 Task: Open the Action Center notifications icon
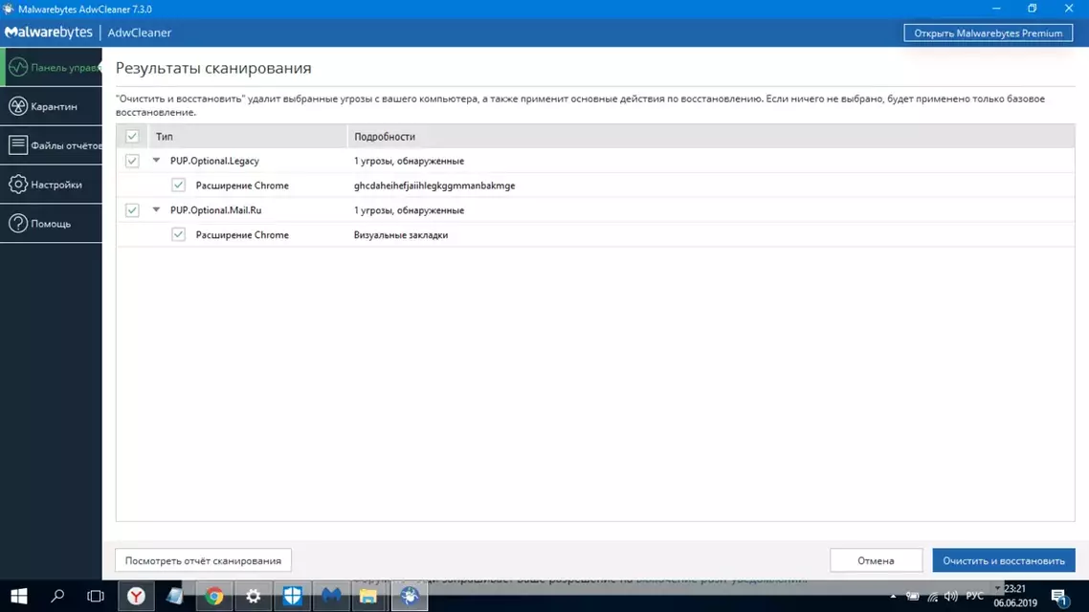(x=1059, y=596)
